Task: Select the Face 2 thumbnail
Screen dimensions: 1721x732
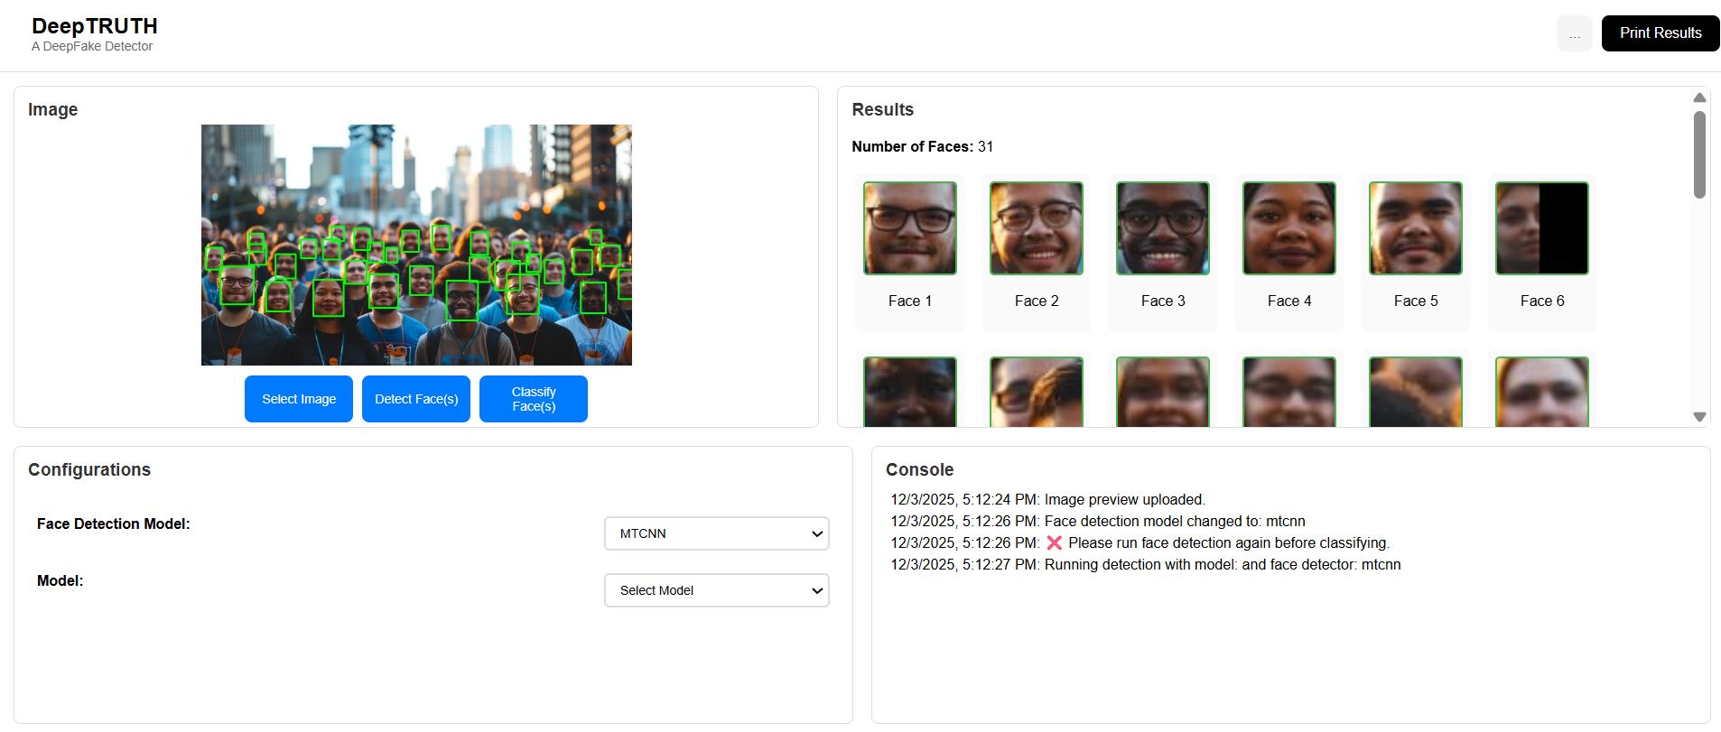Action: pos(1037,228)
